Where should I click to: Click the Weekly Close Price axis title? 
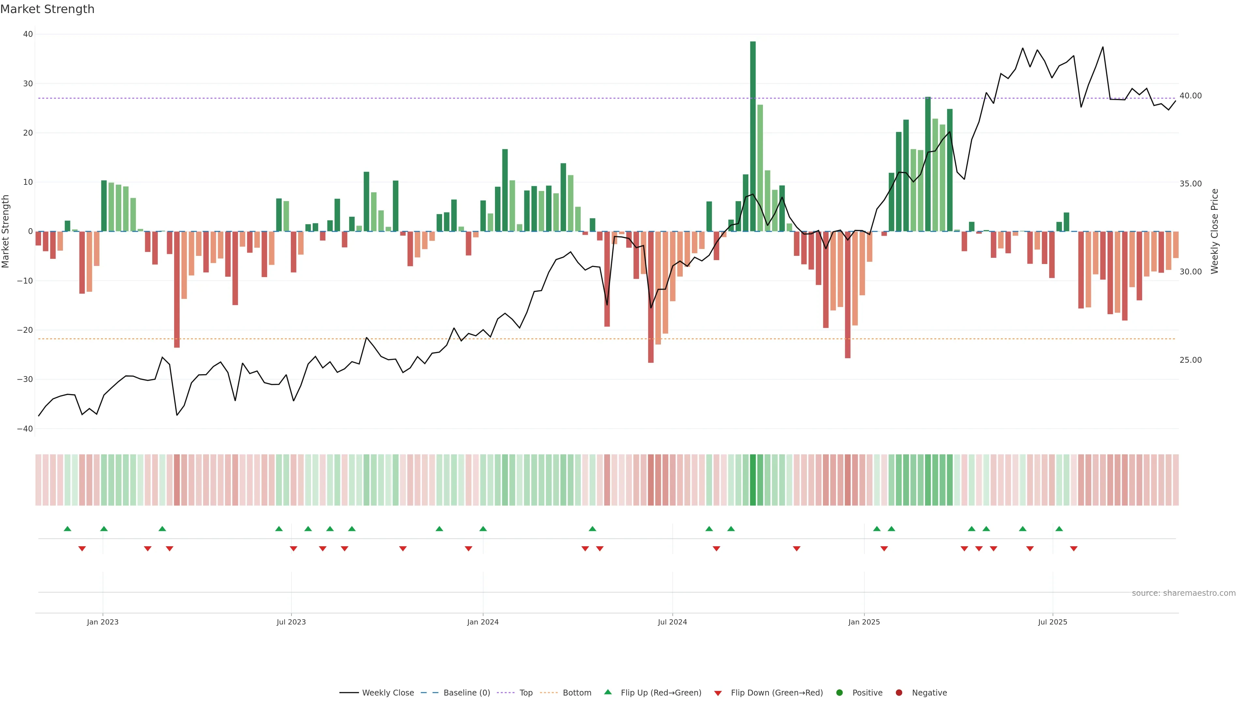tap(1215, 231)
